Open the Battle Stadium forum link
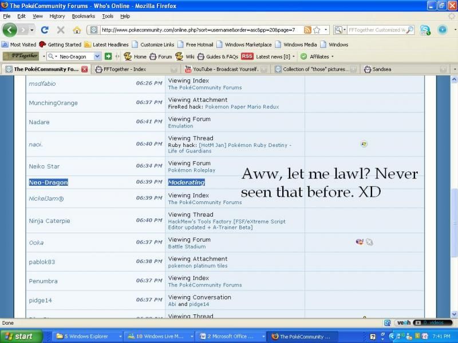458x343 pixels. coord(187,246)
